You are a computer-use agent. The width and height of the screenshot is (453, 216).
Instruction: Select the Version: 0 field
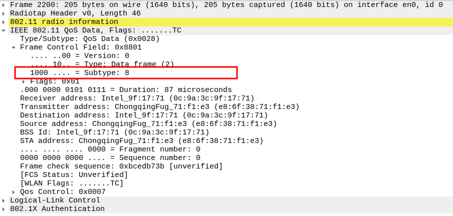click(x=80, y=56)
